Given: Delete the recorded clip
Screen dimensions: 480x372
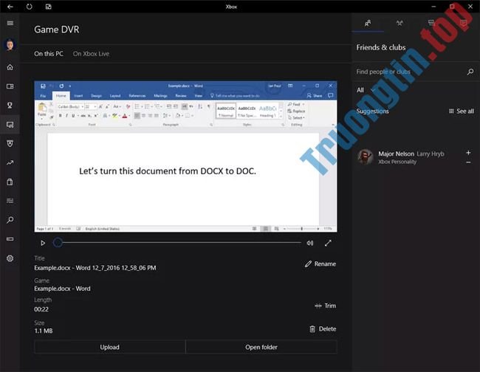Looking at the screenshot, I should [x=323, y=329].
